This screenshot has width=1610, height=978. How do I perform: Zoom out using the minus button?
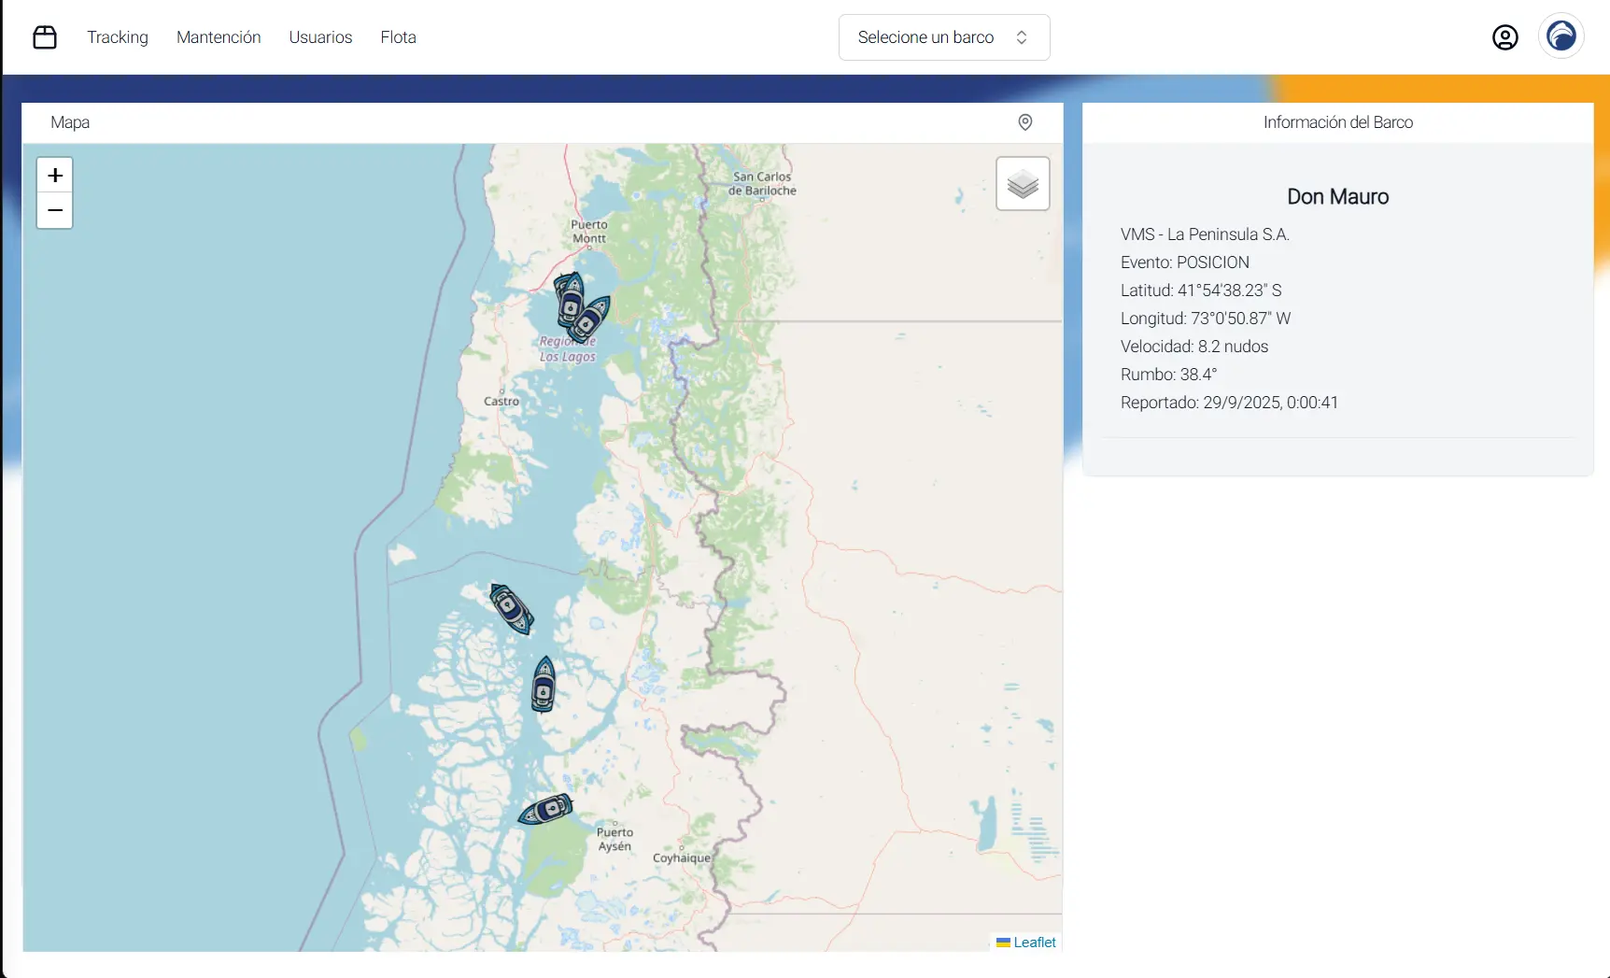tap(54, 210)
